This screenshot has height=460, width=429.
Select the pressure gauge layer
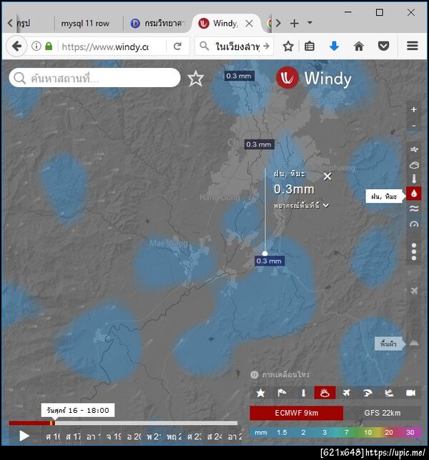point(414,224)
